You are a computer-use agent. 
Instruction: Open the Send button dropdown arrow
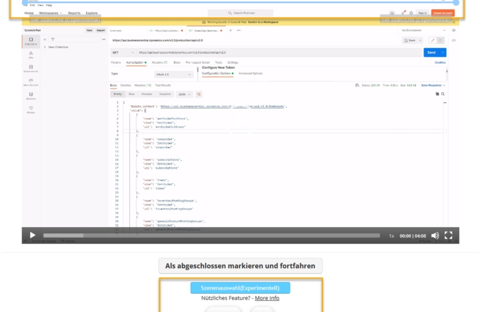coord(443,52)
